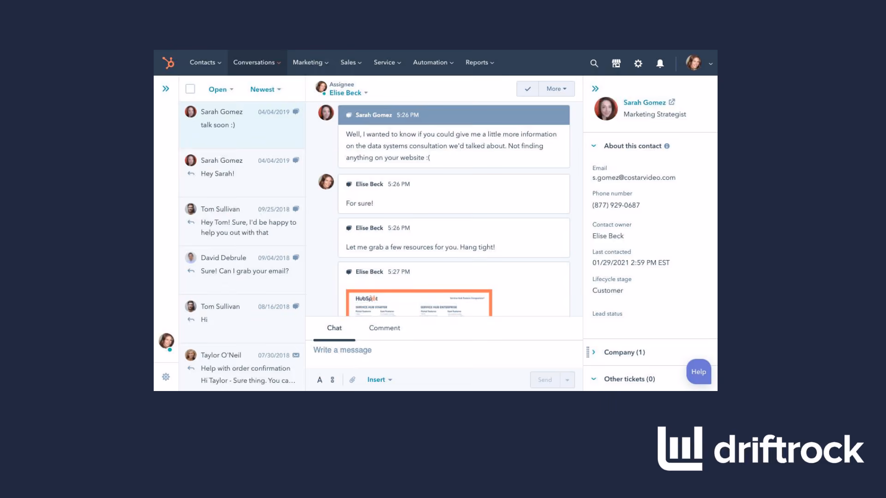Click info icon next to About this contact
886x498 pixels.
pyautogui.click(x=667, y=146)
